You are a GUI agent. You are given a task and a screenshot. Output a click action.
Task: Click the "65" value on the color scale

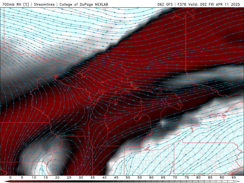coord(163,178)
